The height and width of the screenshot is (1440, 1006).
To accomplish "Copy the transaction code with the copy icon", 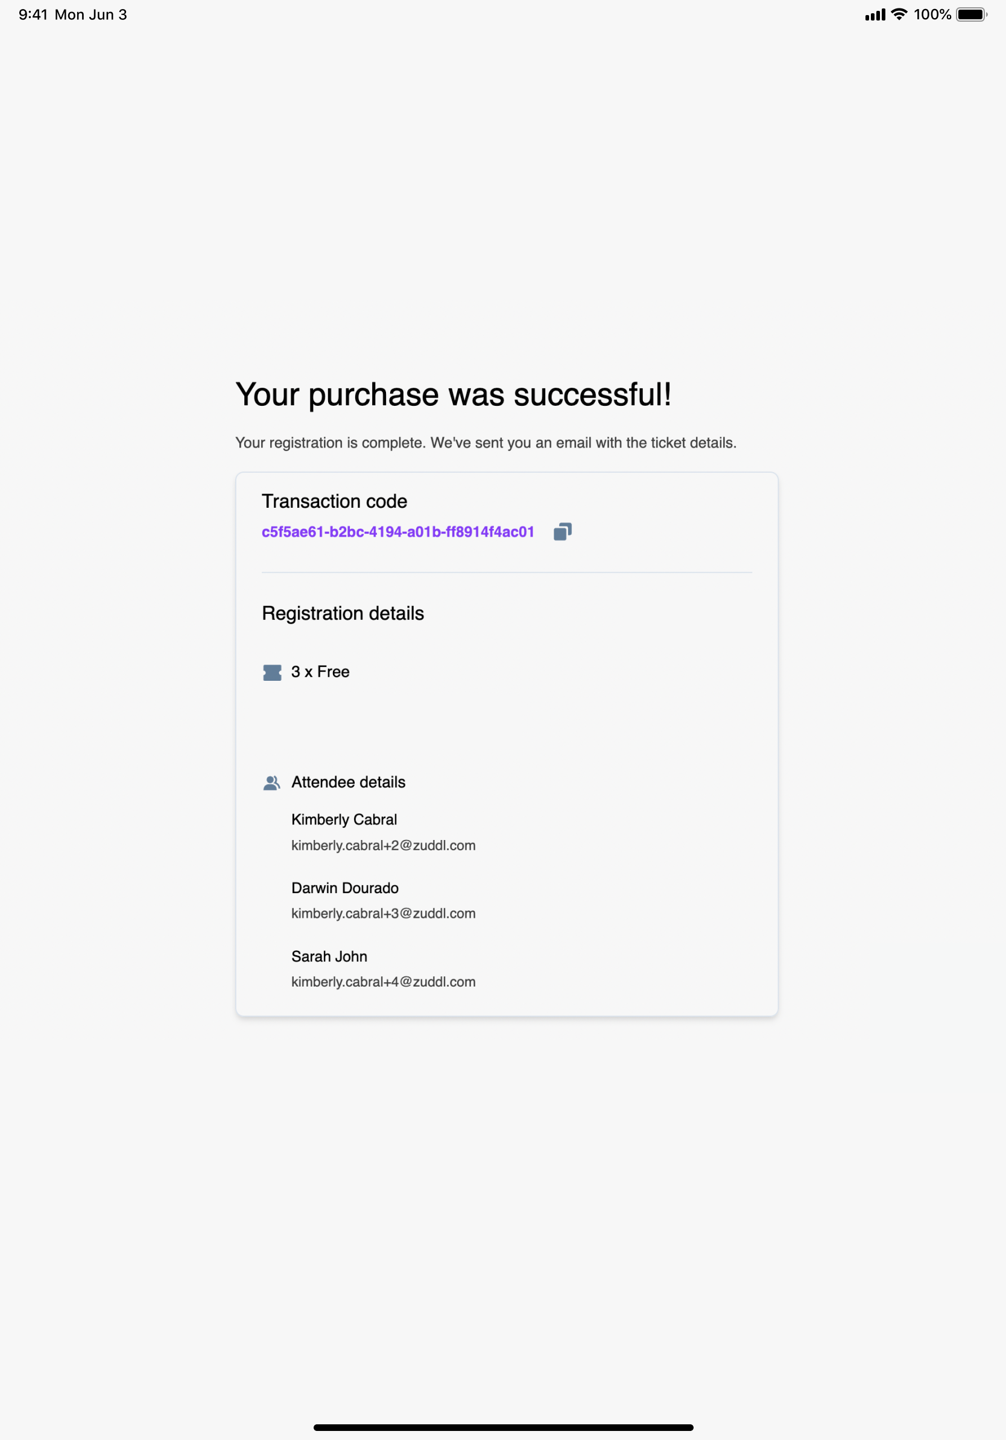I will click(x=562, y=532).
